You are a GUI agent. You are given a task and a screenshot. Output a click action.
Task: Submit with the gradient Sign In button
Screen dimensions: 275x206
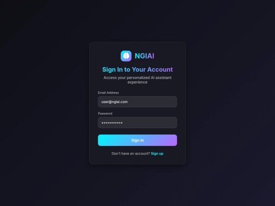click(137, 140)
